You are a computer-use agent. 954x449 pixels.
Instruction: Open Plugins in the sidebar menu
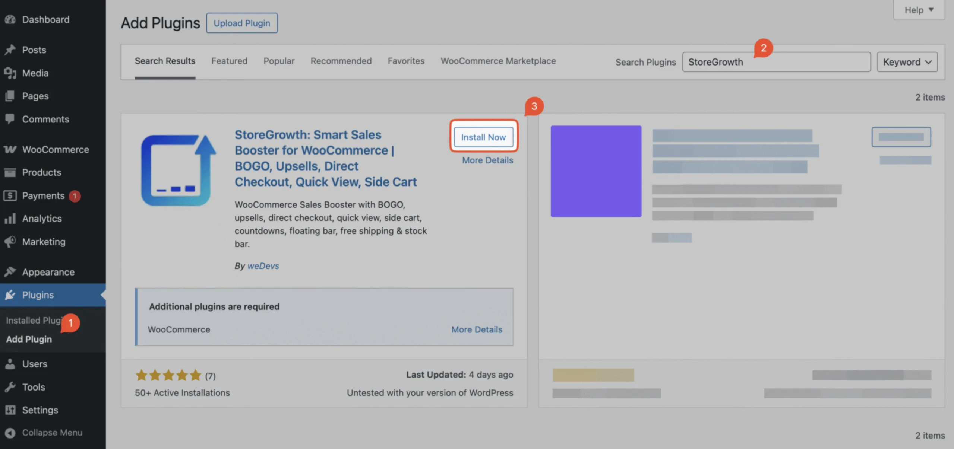(x=38, y=295)
